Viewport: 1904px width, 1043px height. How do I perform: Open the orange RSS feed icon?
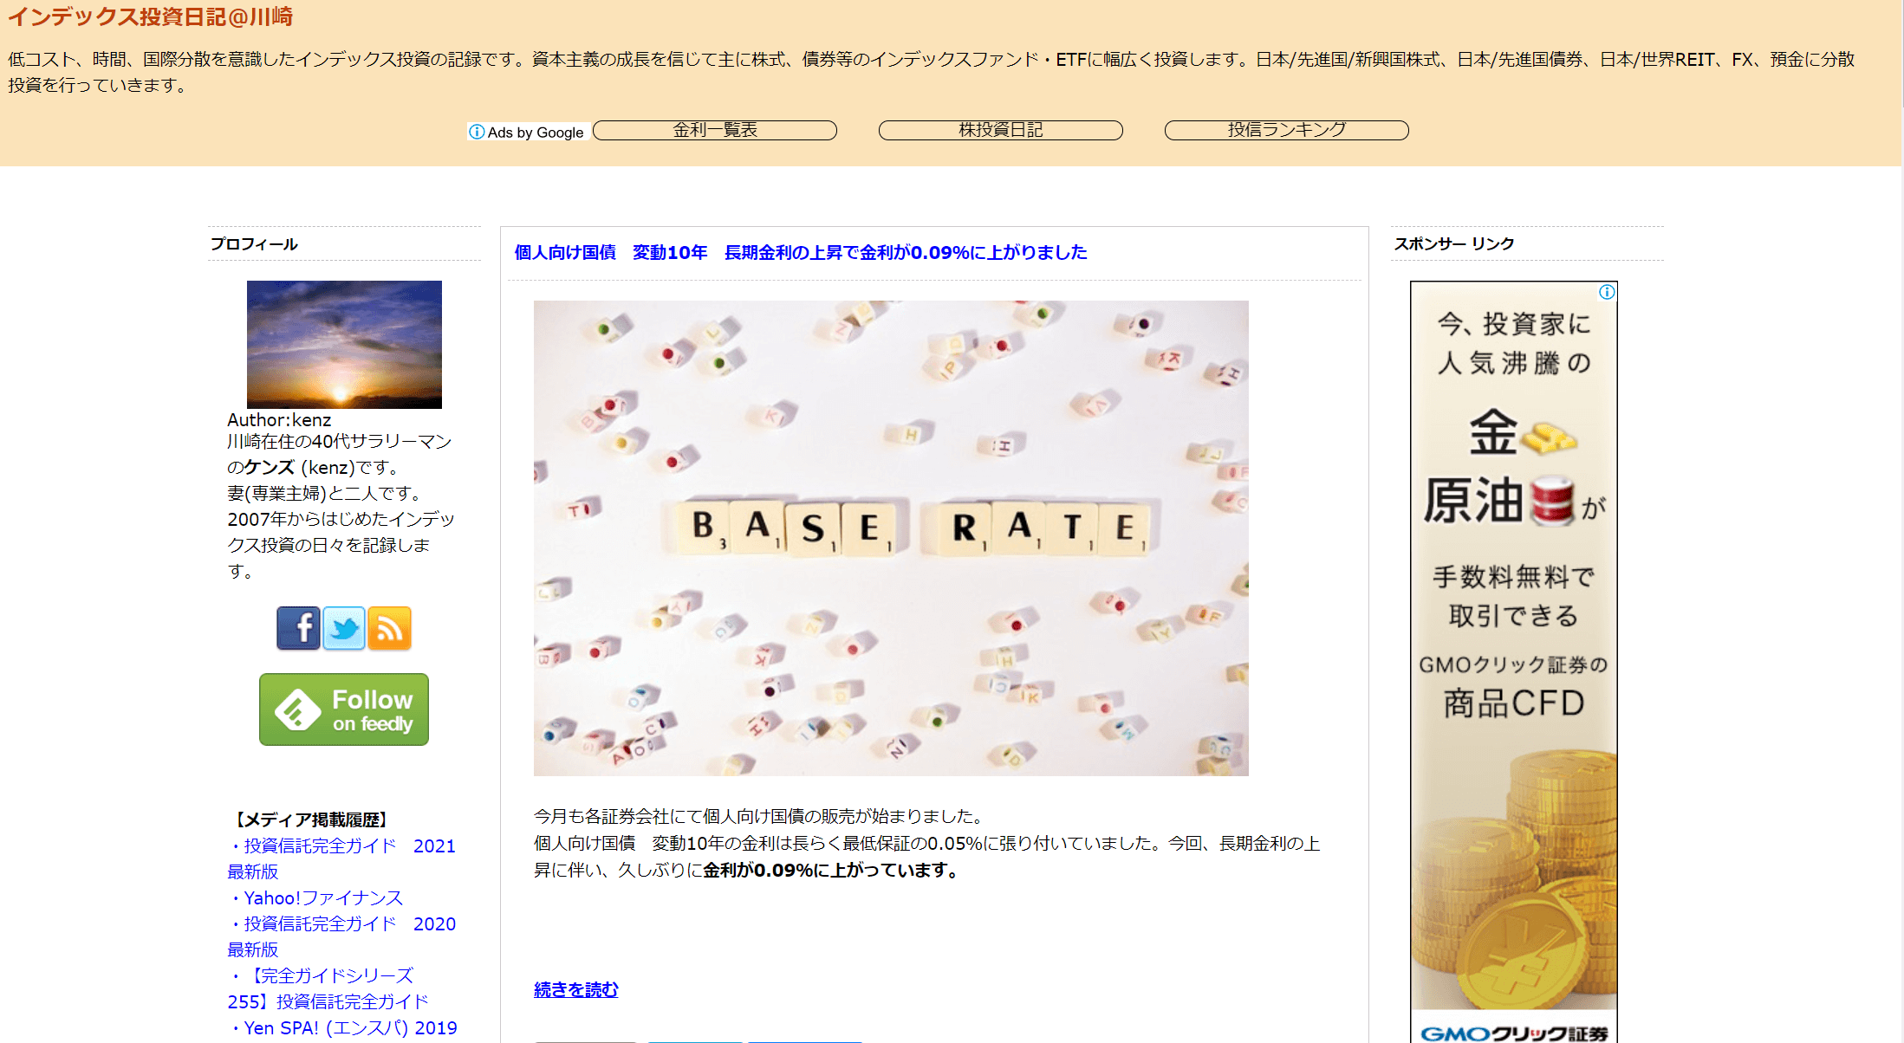pyautogui.click(x=389, y=628)
